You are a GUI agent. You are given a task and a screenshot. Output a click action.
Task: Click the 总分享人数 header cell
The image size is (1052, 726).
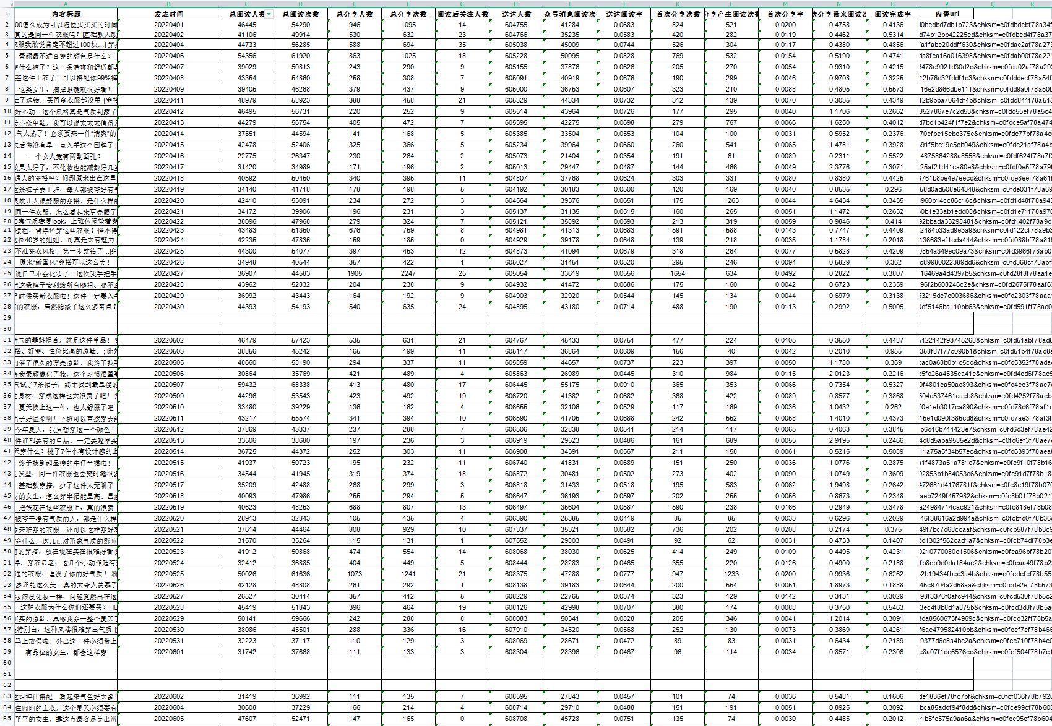pos(355,14)
